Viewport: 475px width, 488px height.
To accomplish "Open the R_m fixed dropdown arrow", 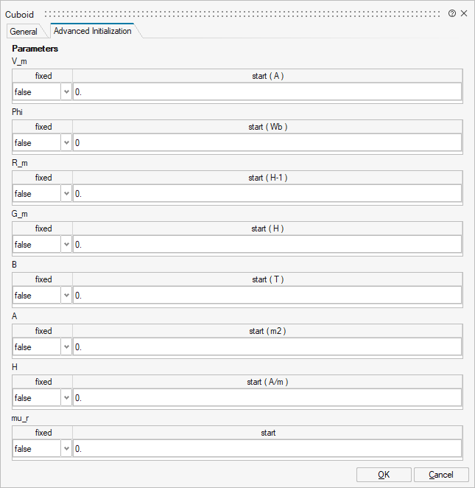I will (66, 194).
